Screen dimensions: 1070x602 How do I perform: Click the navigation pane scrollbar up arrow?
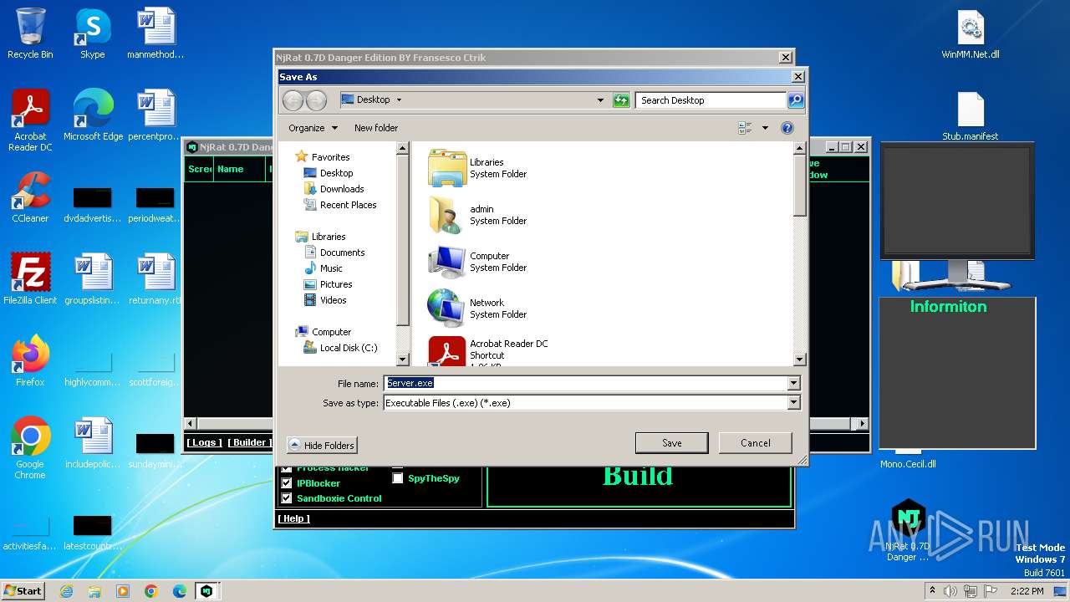(x=402, y=148)
